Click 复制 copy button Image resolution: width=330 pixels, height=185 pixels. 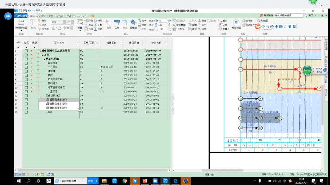tap(42, 21)
